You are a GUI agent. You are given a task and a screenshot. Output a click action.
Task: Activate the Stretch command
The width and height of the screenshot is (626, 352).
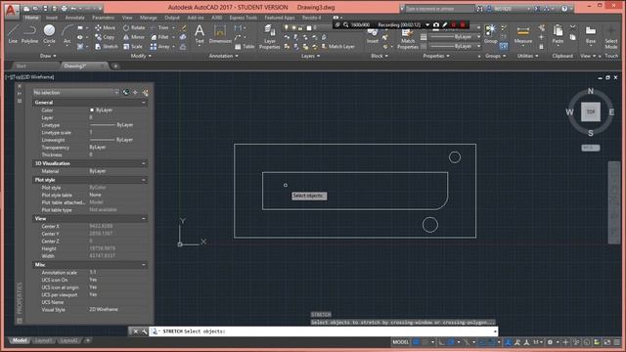point(107,47)
